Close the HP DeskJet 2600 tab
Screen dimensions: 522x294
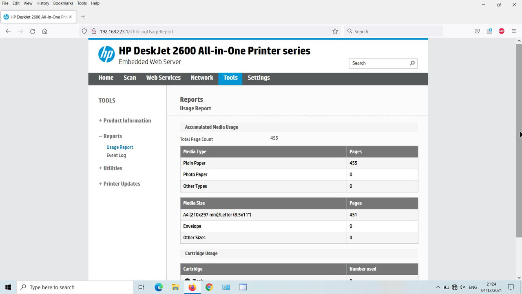pyautogui.click(x=71, y=17)
